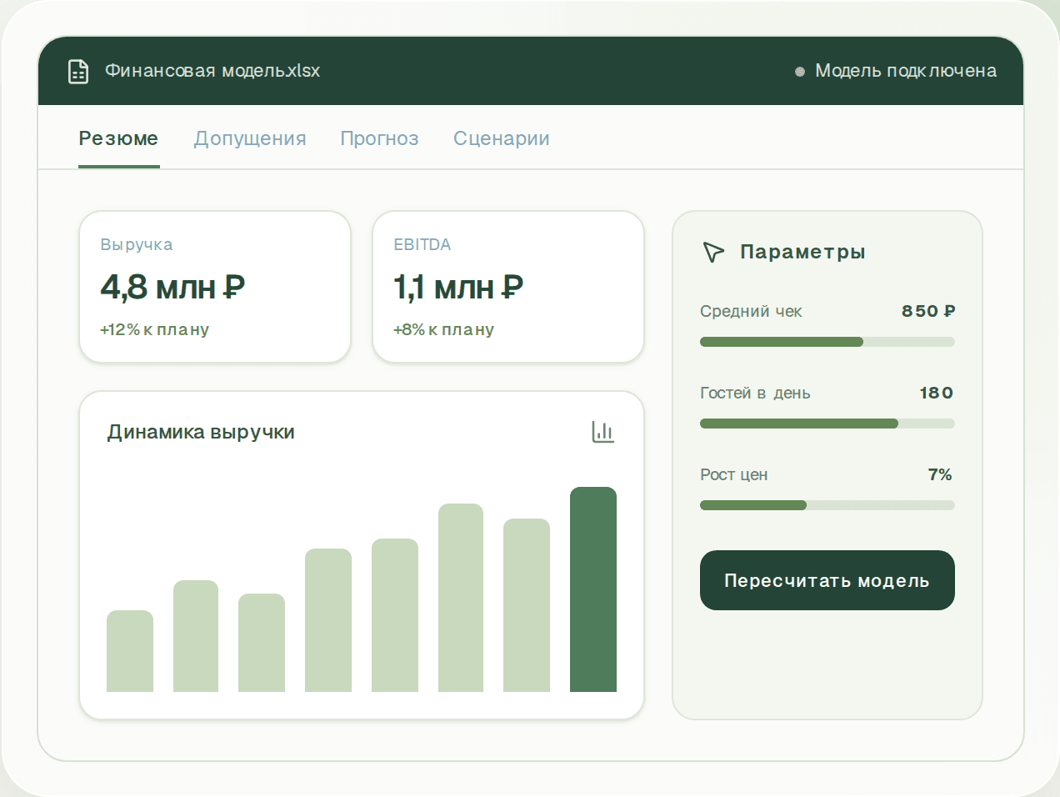Click the Средний чек label

tap(751, 311)
